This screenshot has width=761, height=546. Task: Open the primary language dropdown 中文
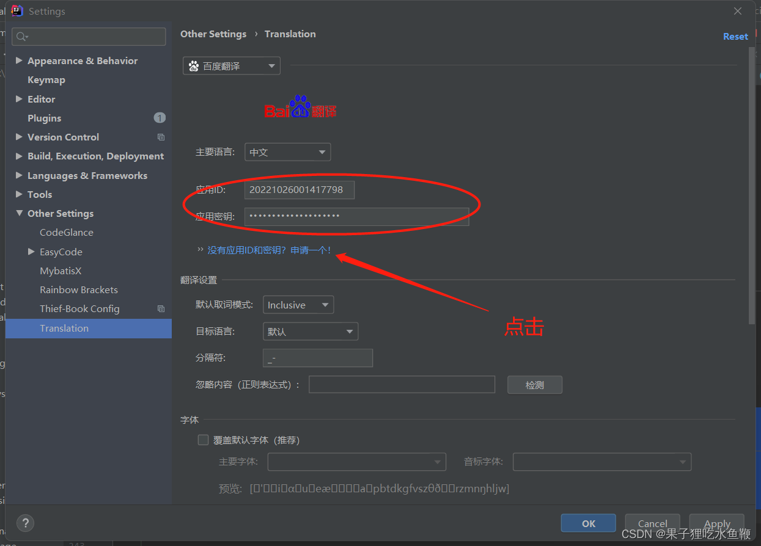(x=287, y=152)
